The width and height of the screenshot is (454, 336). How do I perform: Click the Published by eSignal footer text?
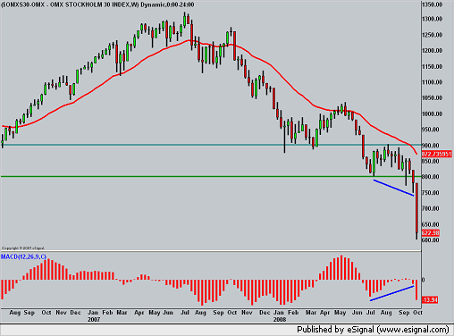click(373, 330)
